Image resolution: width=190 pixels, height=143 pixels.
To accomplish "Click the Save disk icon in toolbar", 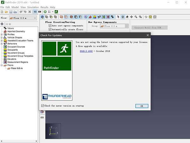I will (11, 12).
